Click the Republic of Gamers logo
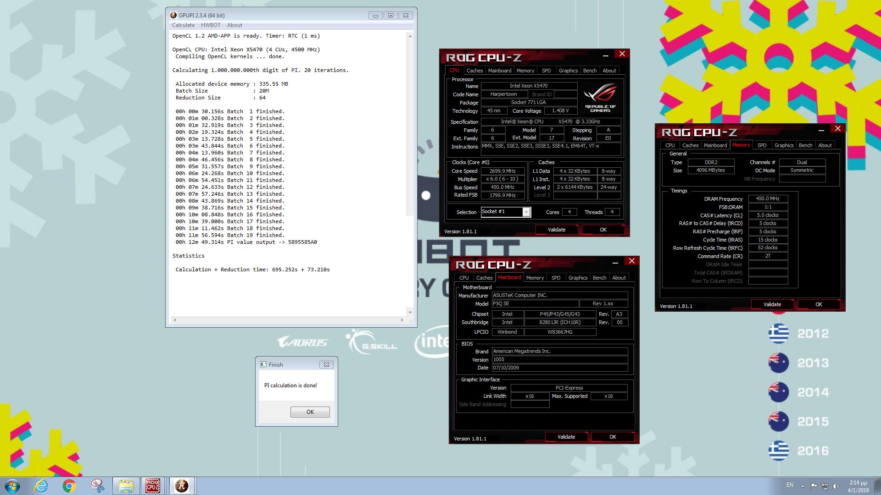Viewport: 881px width, 495px height. point(600,98)
